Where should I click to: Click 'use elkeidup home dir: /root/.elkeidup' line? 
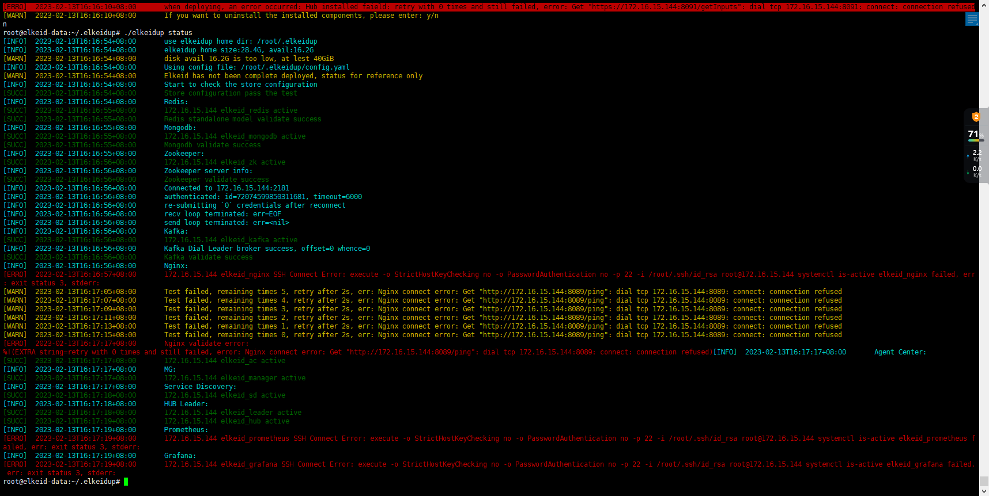point(241,41)
